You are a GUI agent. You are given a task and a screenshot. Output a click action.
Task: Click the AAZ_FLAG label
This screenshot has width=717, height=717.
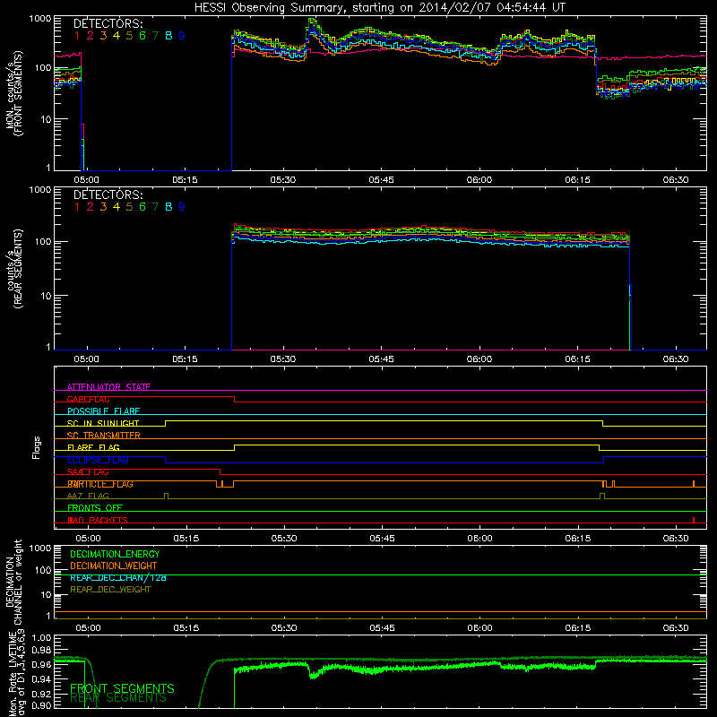pos(88,496)
